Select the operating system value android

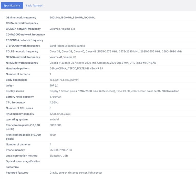pyautogui.click(x=54, y=119)
